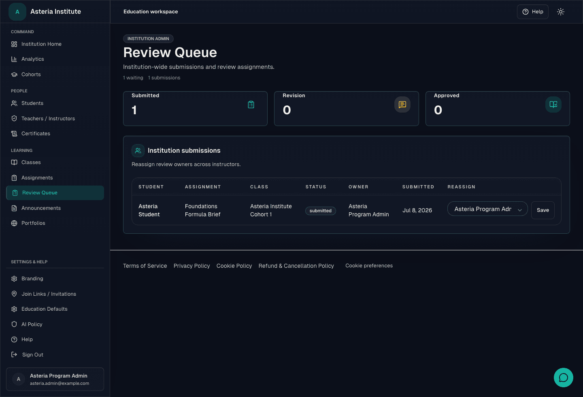Click the Analytics chart icon
The height and width of the screenshot is (397, 583).
[x=14, y=59]
